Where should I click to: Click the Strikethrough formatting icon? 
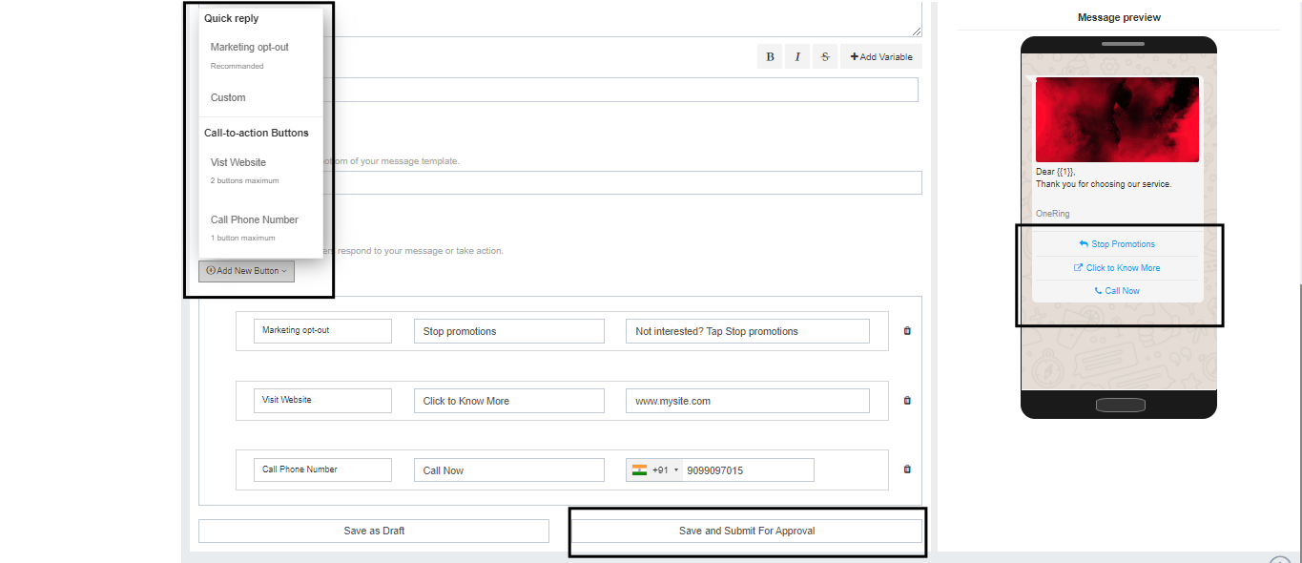click(x=824, y=57)
